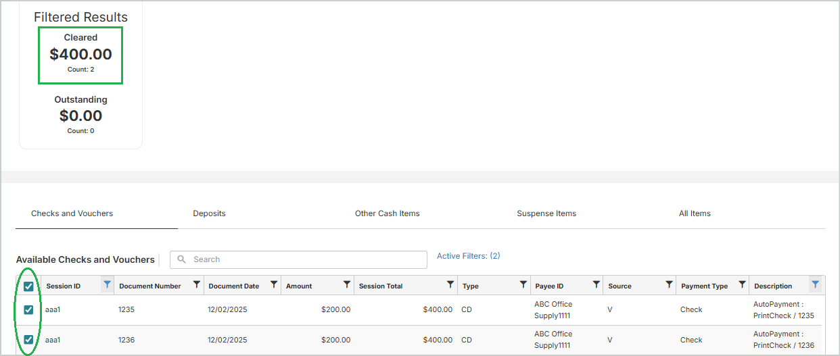Viewport: 840px width, 356px height.
Task: Select the Suspense Items tab
Action: 546,213
